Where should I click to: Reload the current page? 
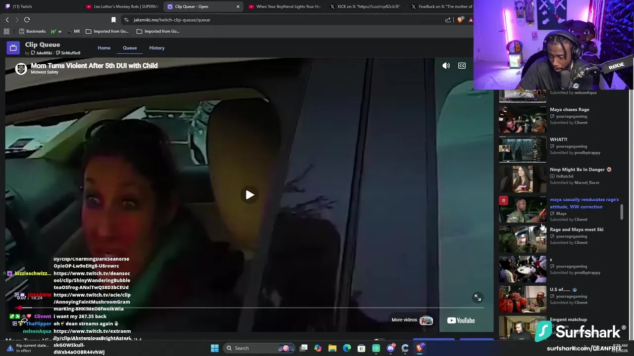coord(27,20)
